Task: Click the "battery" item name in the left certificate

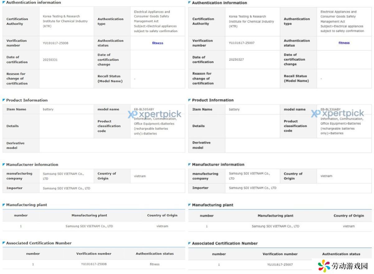Action: [48, 109]
